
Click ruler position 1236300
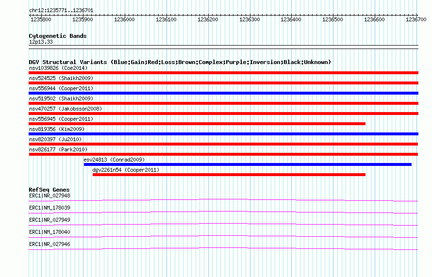pyautogui.click(x=249, y=19)
